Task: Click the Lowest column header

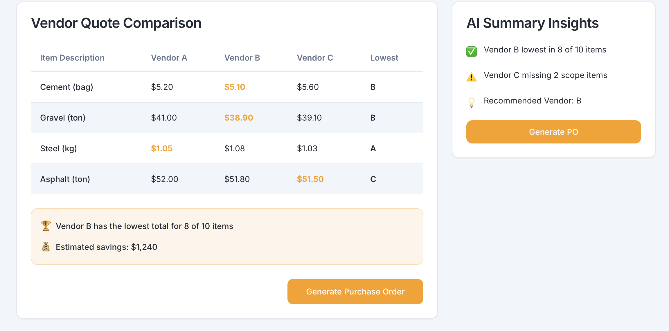Action: [384, 58]
